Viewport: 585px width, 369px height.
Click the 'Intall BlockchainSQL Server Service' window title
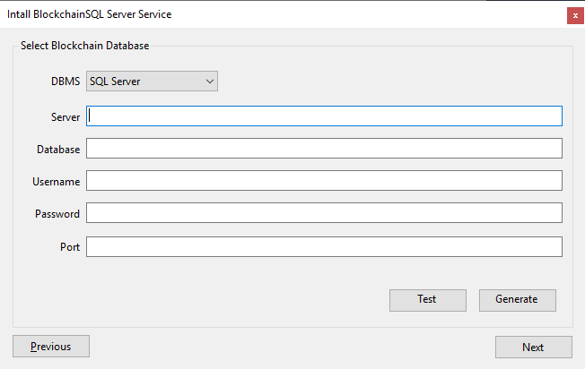click(89, 14)
